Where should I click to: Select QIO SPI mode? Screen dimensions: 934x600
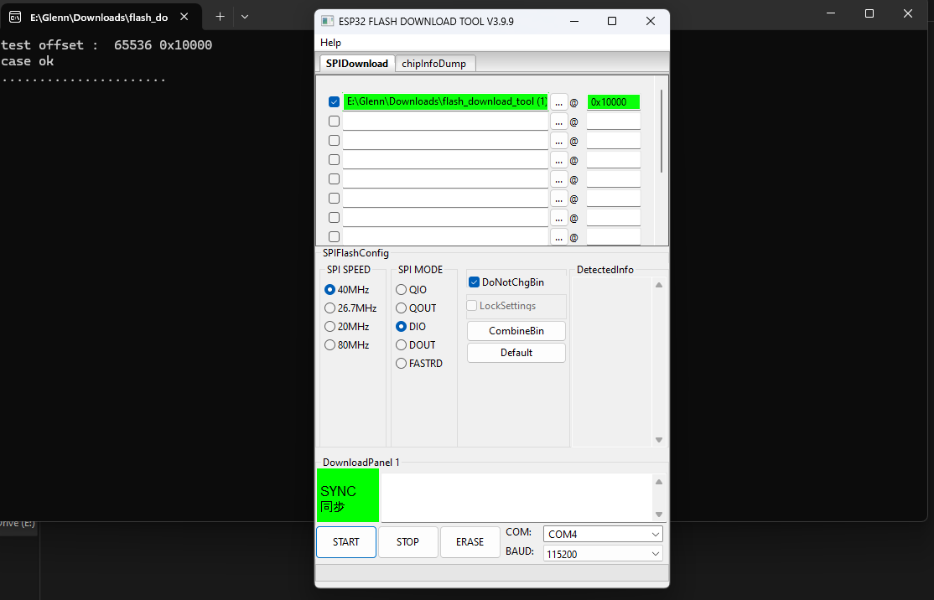point(411,290)
